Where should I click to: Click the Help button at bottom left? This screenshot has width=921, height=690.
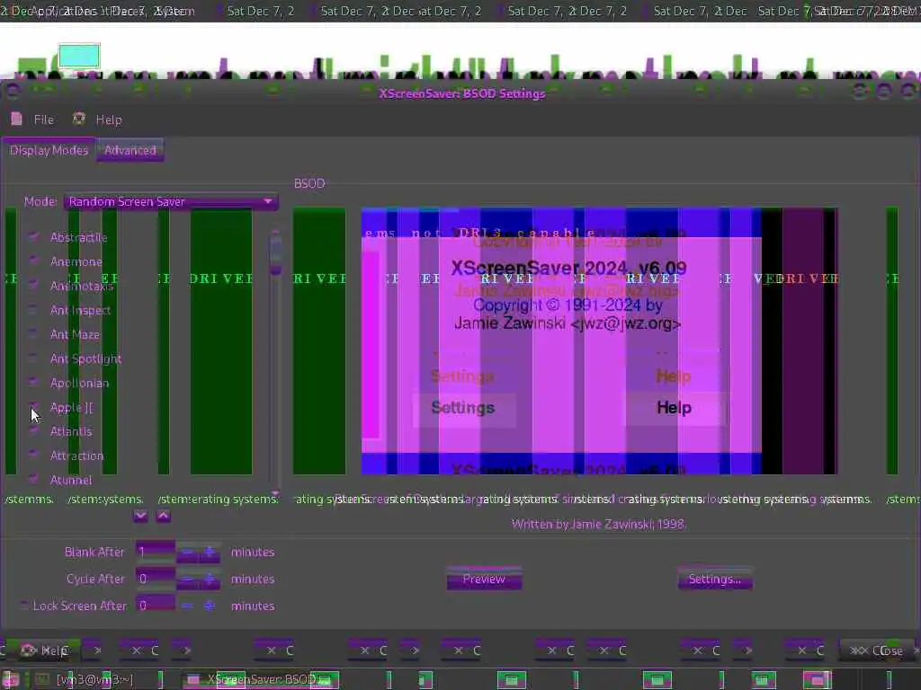point(43,650)
